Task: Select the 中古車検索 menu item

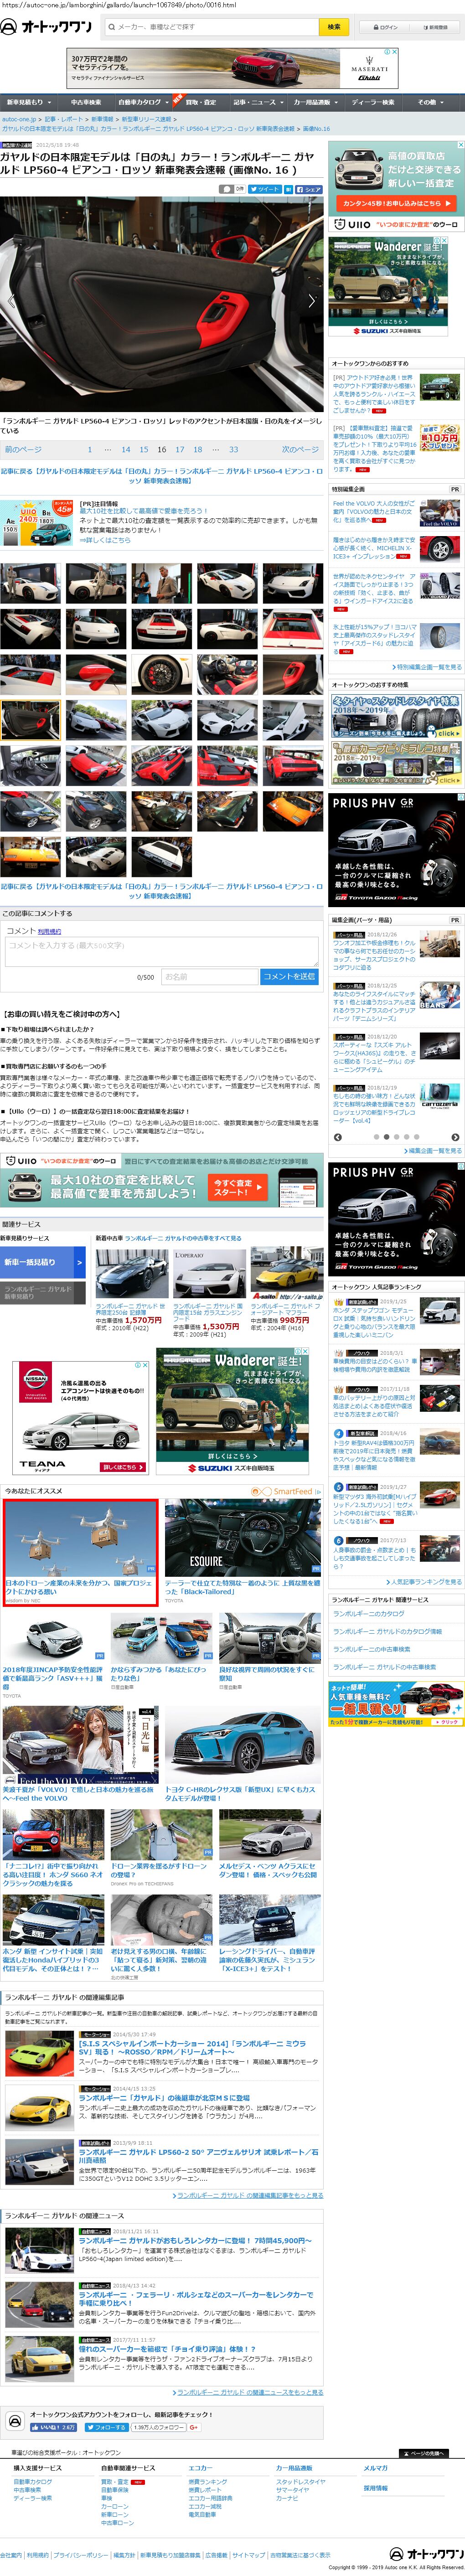Action: point(86,102)
